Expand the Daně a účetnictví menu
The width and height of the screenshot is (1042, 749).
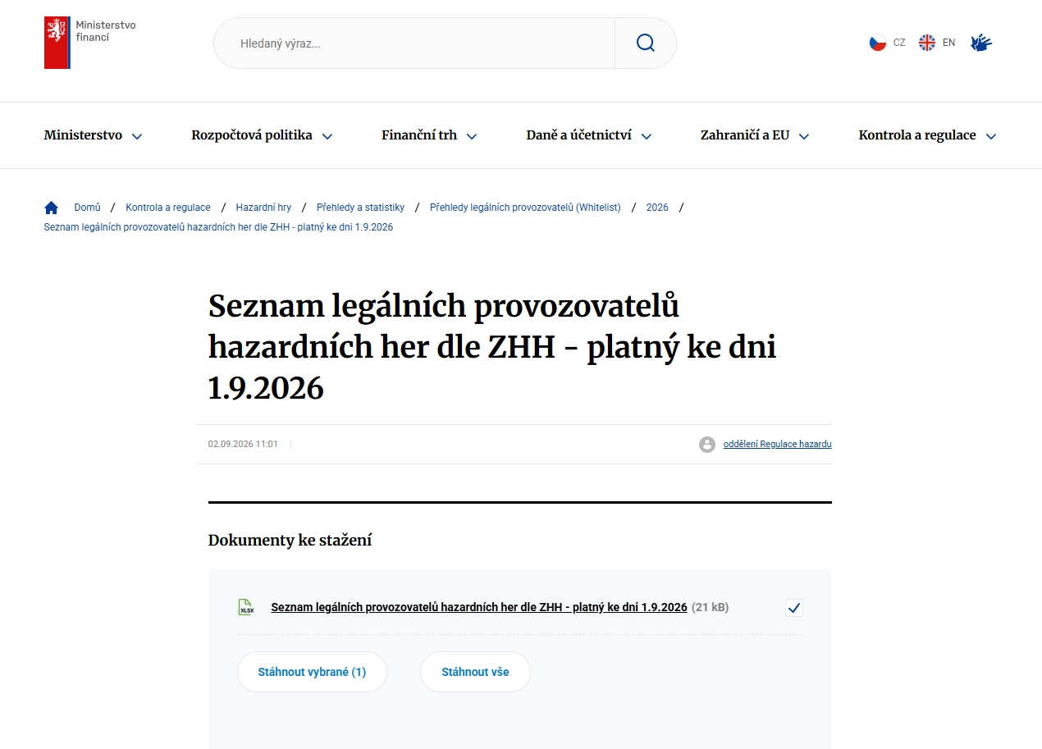pyautogui.click(x=589, y=135)
